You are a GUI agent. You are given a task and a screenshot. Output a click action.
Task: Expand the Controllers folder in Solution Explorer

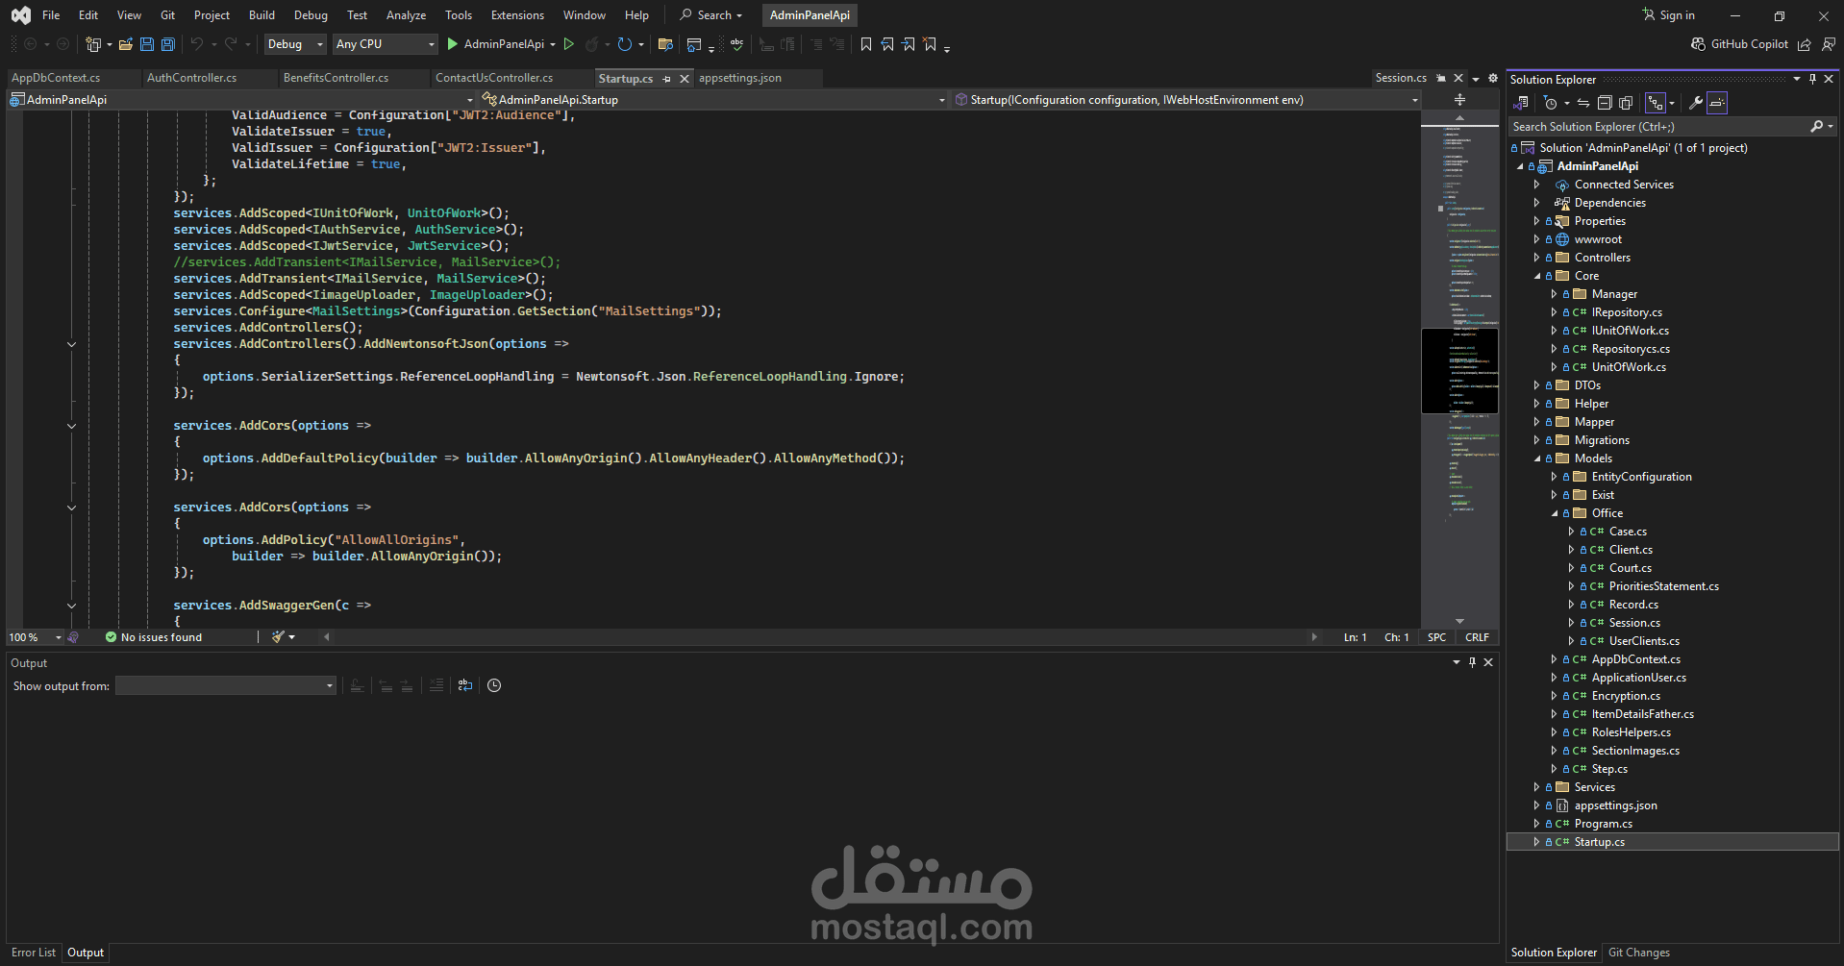tap(1536, 258)
